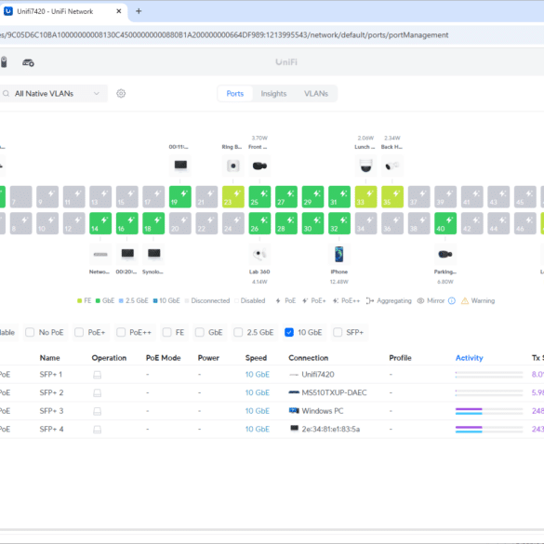Click the gateway device icon in top bar
This screenshot has width=544, height=544.
(28, 62)
